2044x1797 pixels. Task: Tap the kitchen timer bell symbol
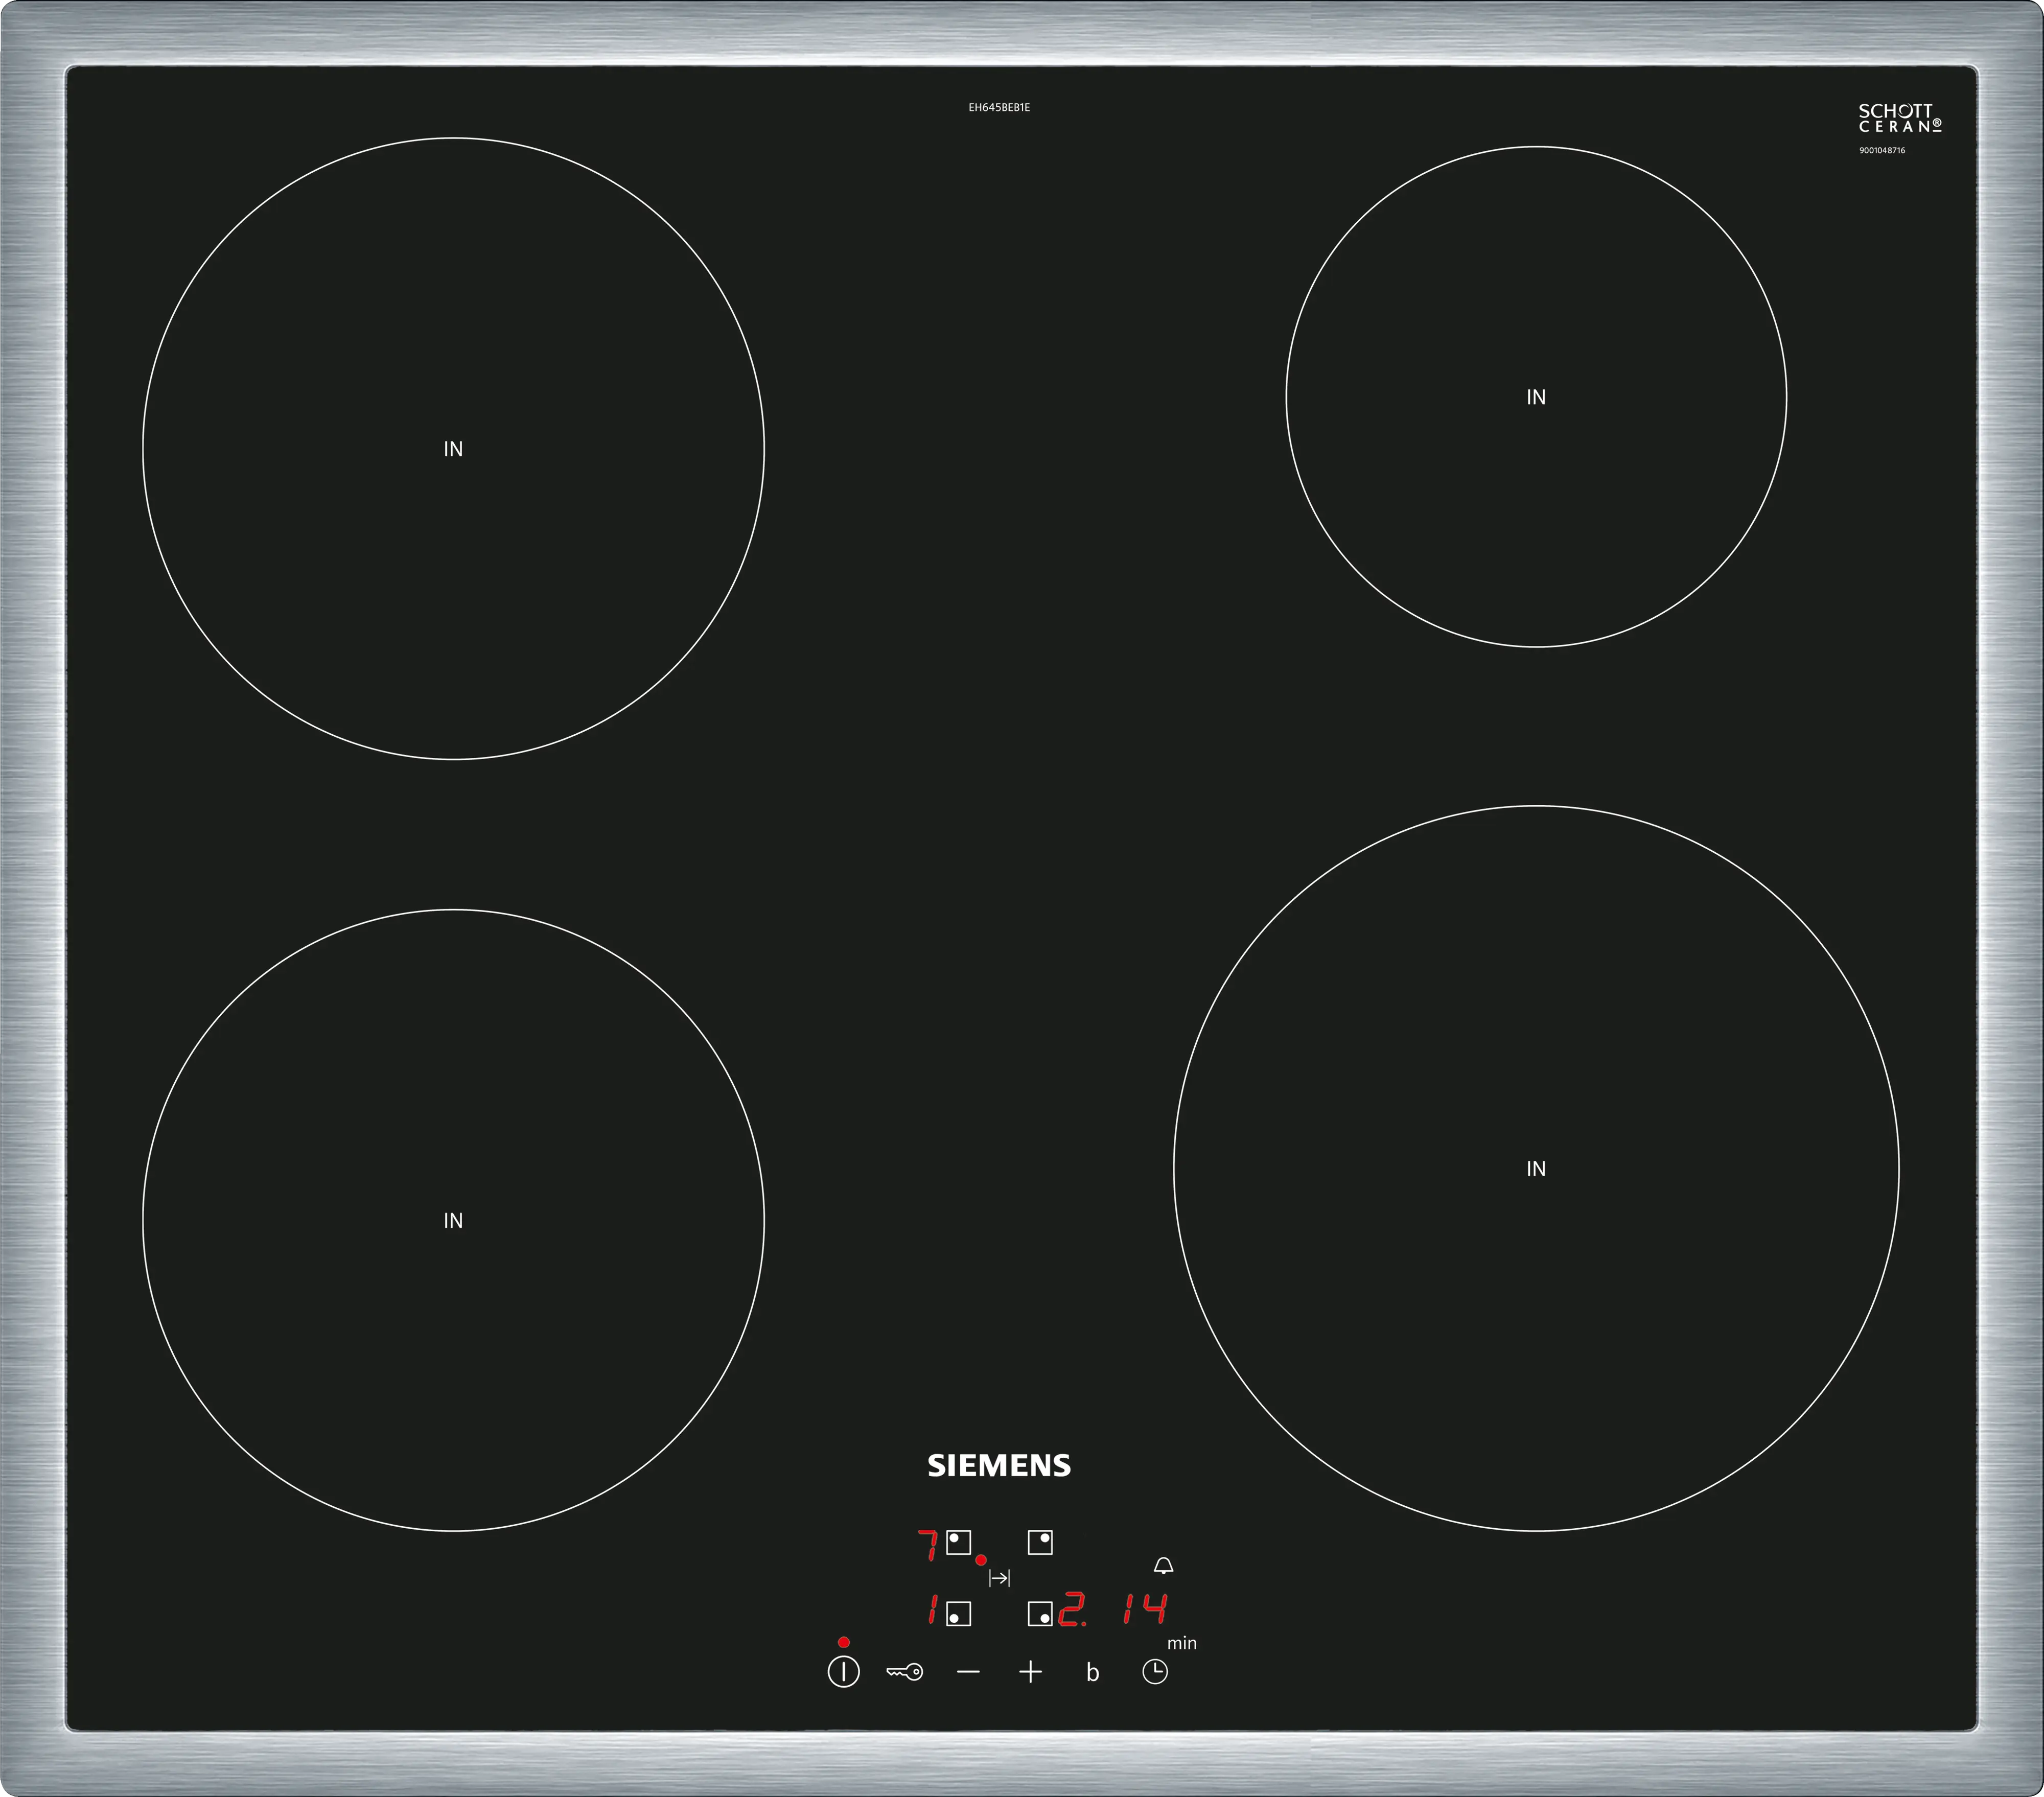tap(1163, 1566)
